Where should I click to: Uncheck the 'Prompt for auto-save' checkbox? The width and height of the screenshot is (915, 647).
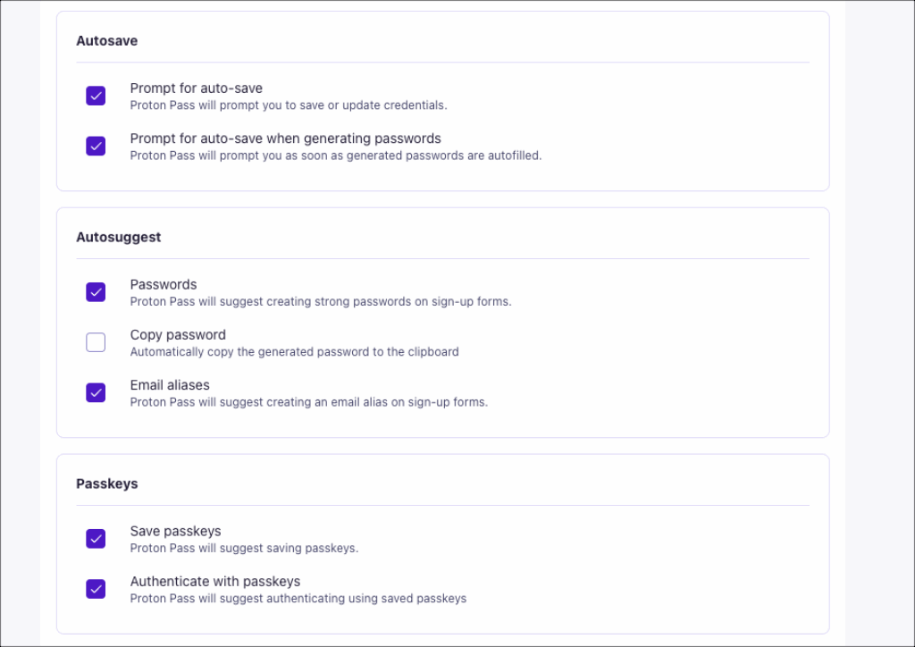96,96
